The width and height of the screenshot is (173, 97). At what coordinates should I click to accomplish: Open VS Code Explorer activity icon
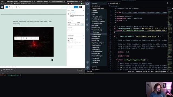88,4
